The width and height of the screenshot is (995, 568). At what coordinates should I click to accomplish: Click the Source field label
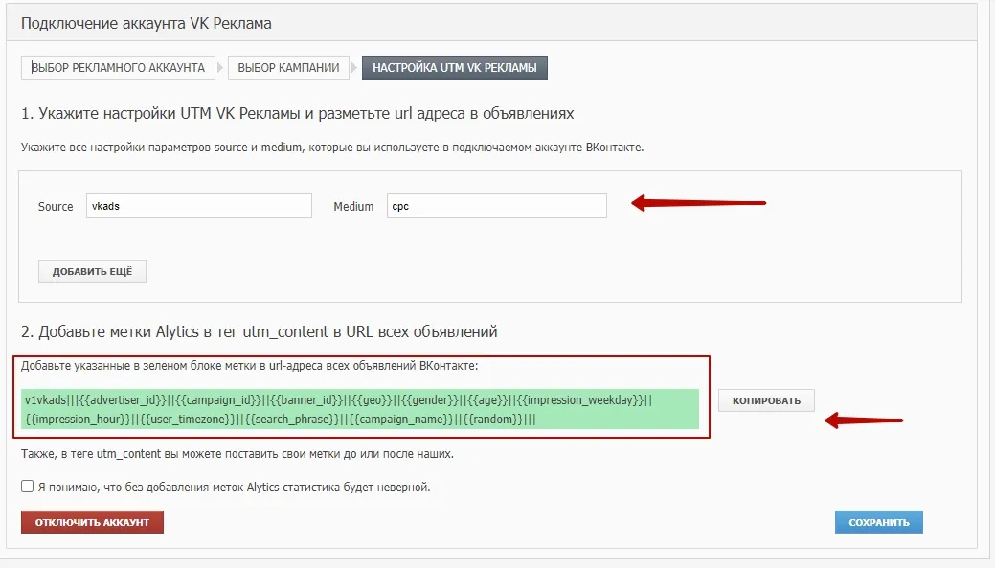[56, 207]
